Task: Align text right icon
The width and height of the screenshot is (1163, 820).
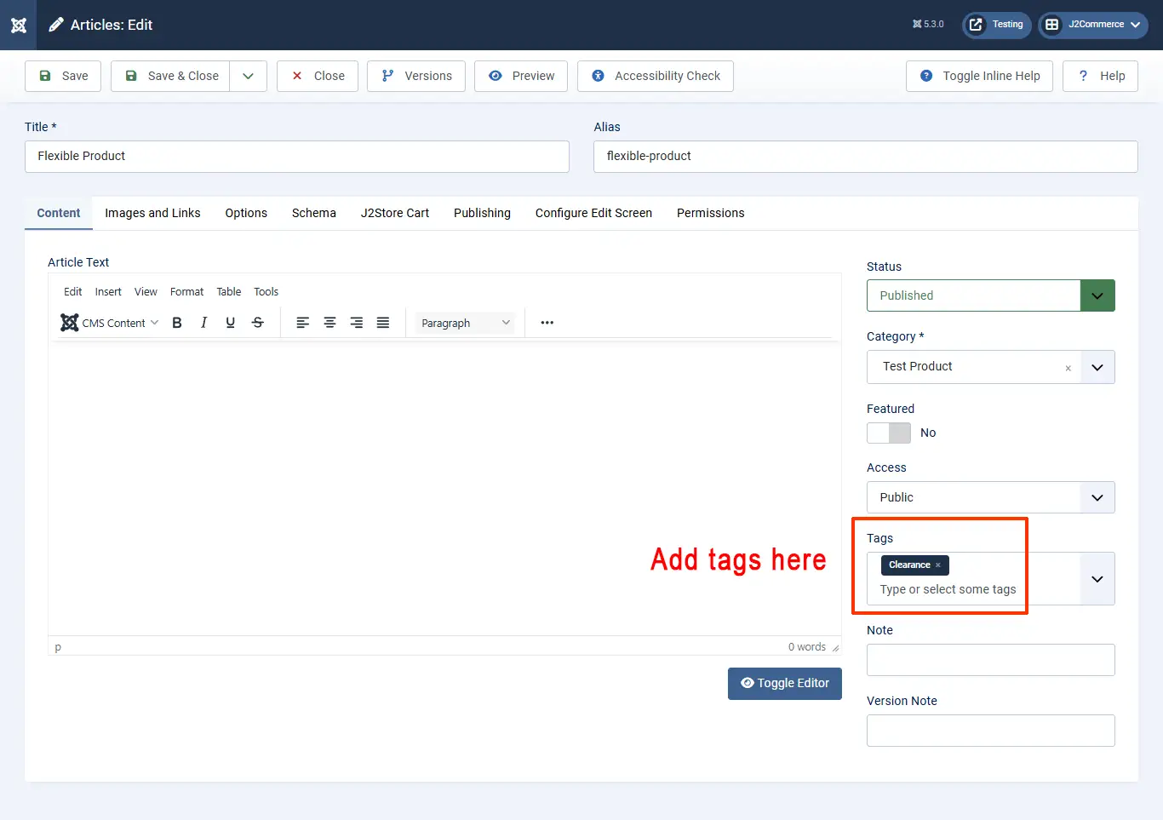Action: (x=357, y=323)
